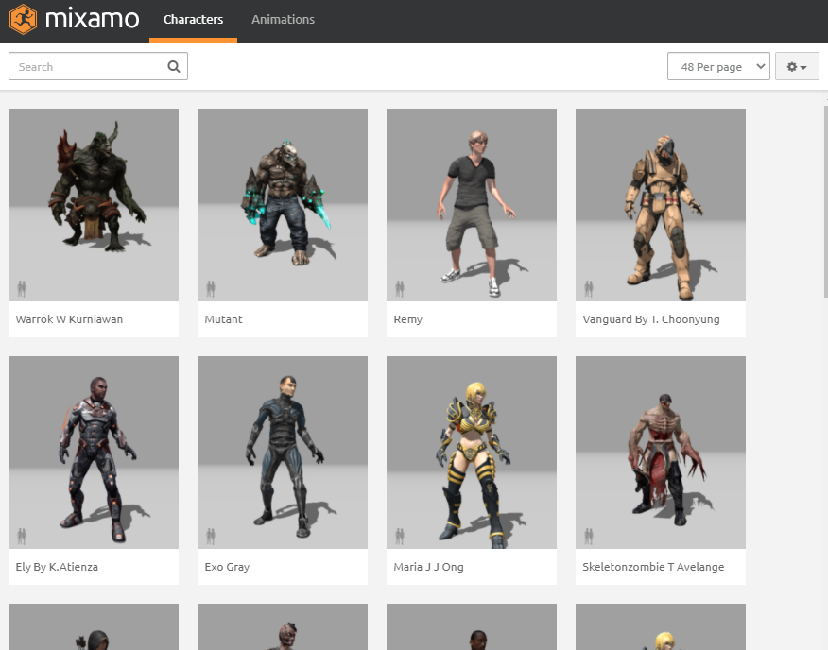828x650 pixels.
Task: Open the Ely By K.Atienza character preview
Action: 93,453
